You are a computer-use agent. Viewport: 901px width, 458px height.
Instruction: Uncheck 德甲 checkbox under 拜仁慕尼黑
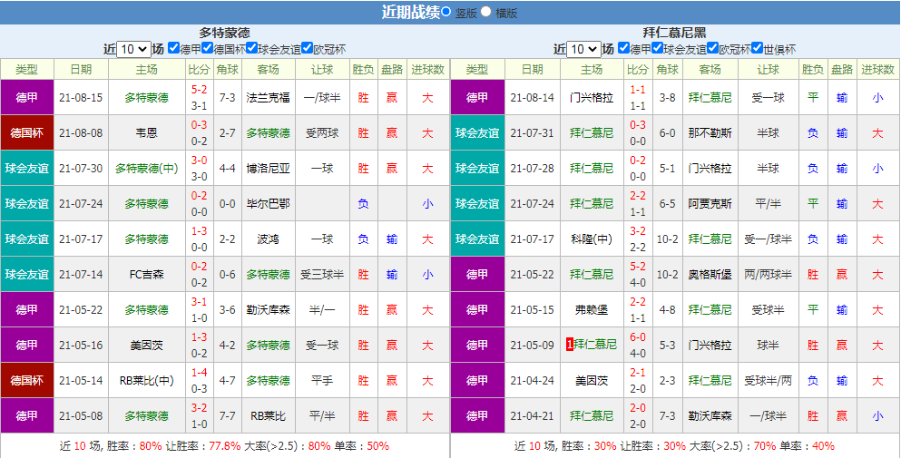point(623,48)
